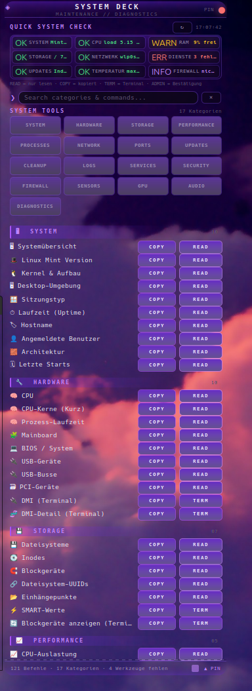This screenshot has height=691, width=252.
Task: Open the SECURITY category tile
Action: coord(196,166)
